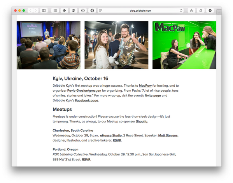Open the photo of couple with bunny toy
The height and width of the screenshot is (183, 233).
(116, 45)
